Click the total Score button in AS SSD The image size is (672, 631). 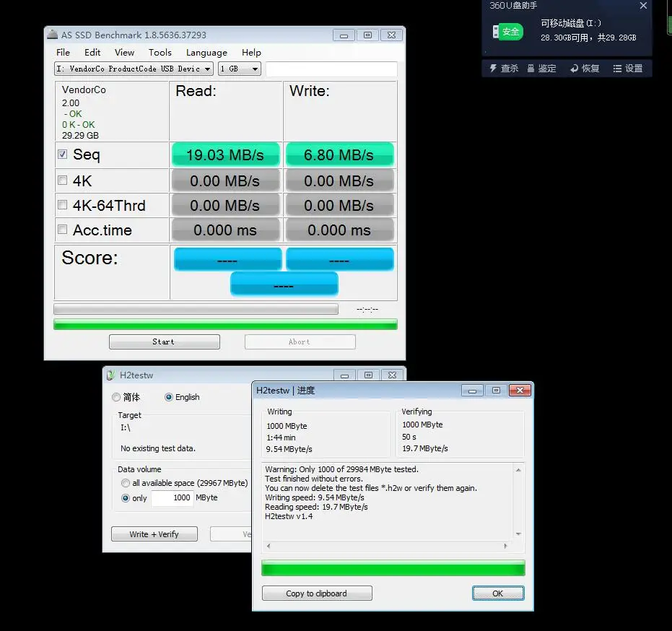284,284
